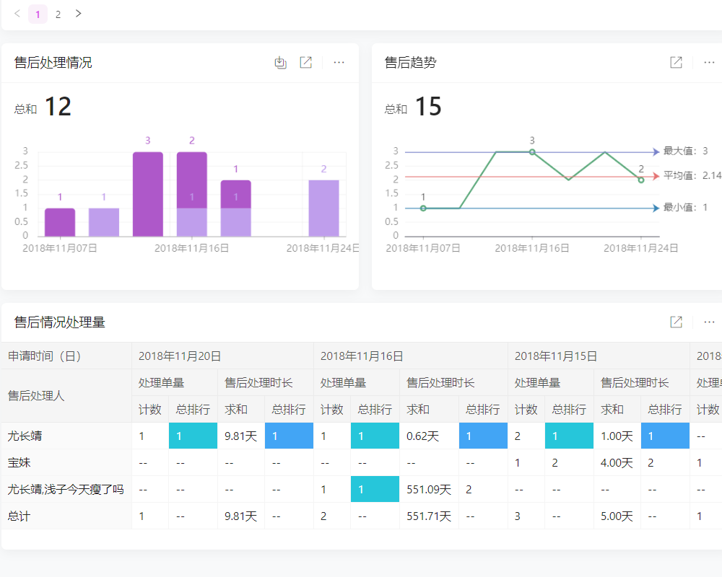Open the more options menu on 售后处理情况
Screen dimensions: 722x577
[x=339, y=63]
